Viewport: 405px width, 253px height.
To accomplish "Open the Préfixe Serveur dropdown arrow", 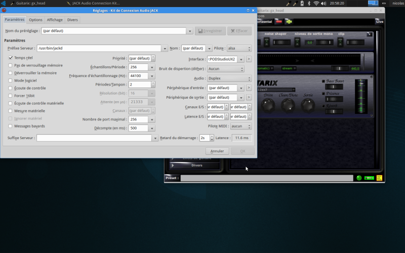I will pyautogui.click(x=165, y=48).
